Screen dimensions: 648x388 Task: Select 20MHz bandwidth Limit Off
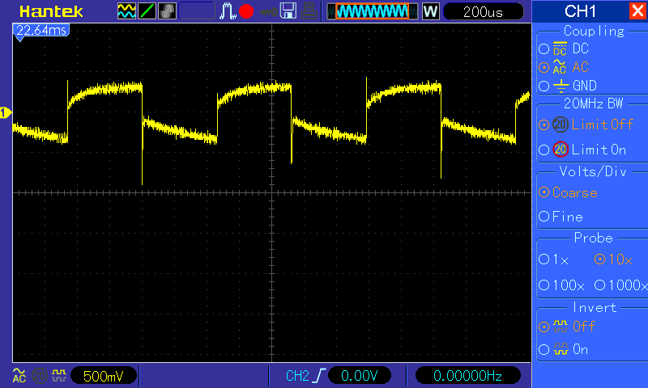(544, 124)
